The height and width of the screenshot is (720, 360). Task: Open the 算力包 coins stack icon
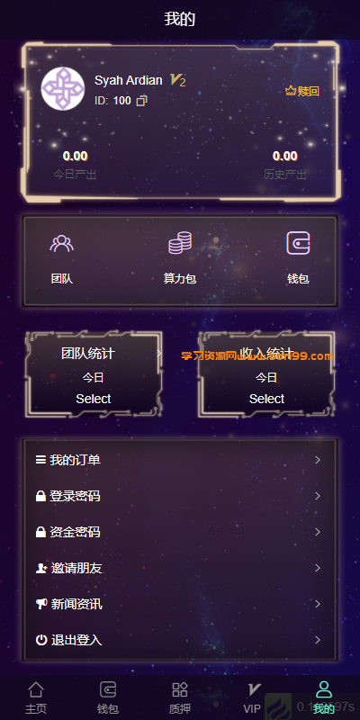coord(180,243)
